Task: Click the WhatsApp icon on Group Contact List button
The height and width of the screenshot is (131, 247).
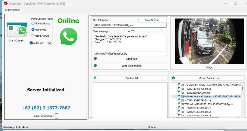Action: pyautogui.click(x=173, y=78)
